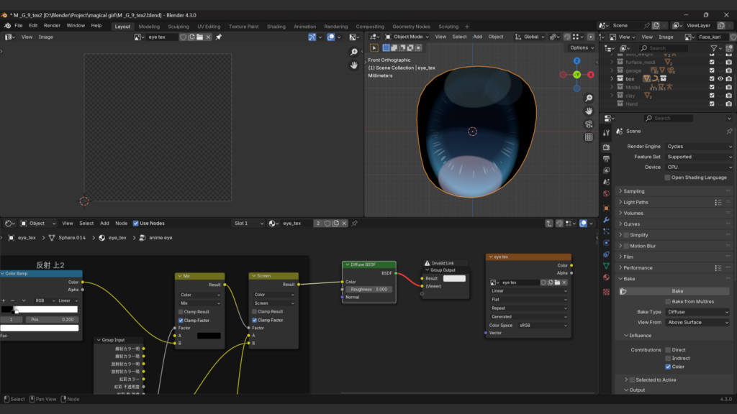Expand the Sampling panel
The width and height of the screenshot is (737, 414).
pyautogui.click(x=634, y=191)
